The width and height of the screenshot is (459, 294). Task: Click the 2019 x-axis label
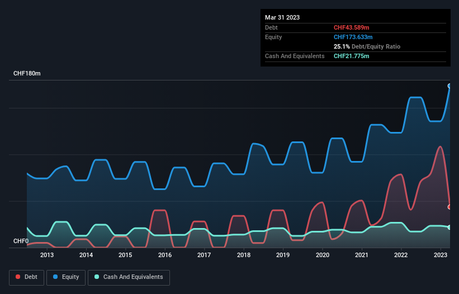[x=283, y=255]
